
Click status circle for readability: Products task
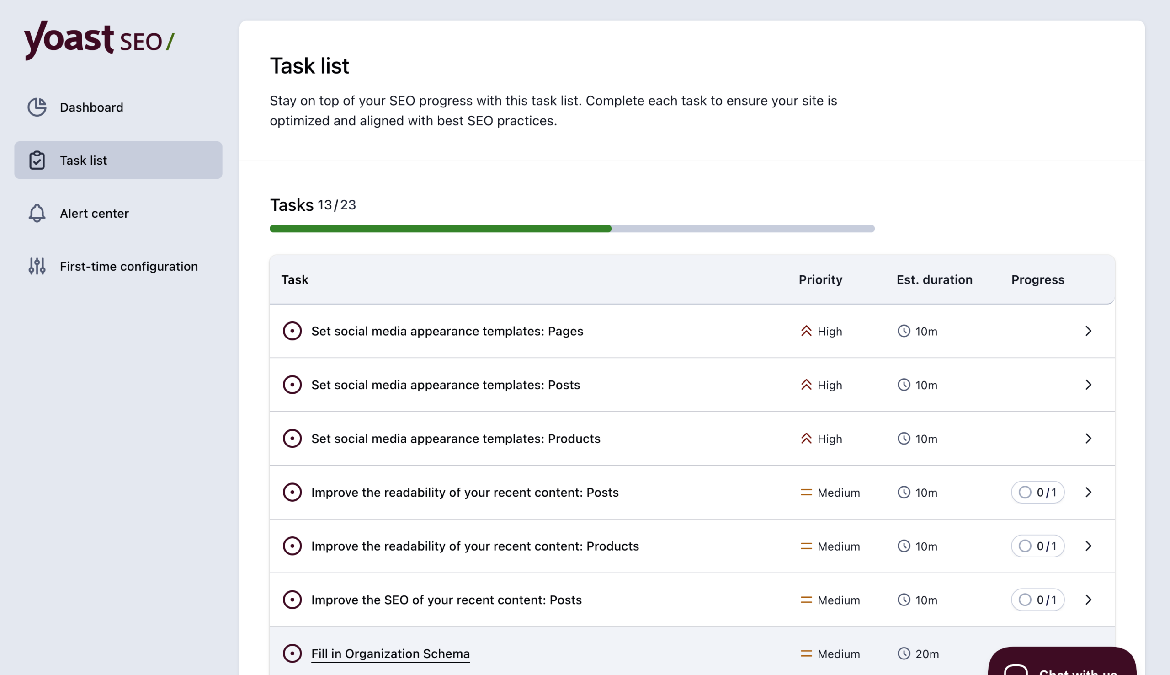[x=292, y=546]
